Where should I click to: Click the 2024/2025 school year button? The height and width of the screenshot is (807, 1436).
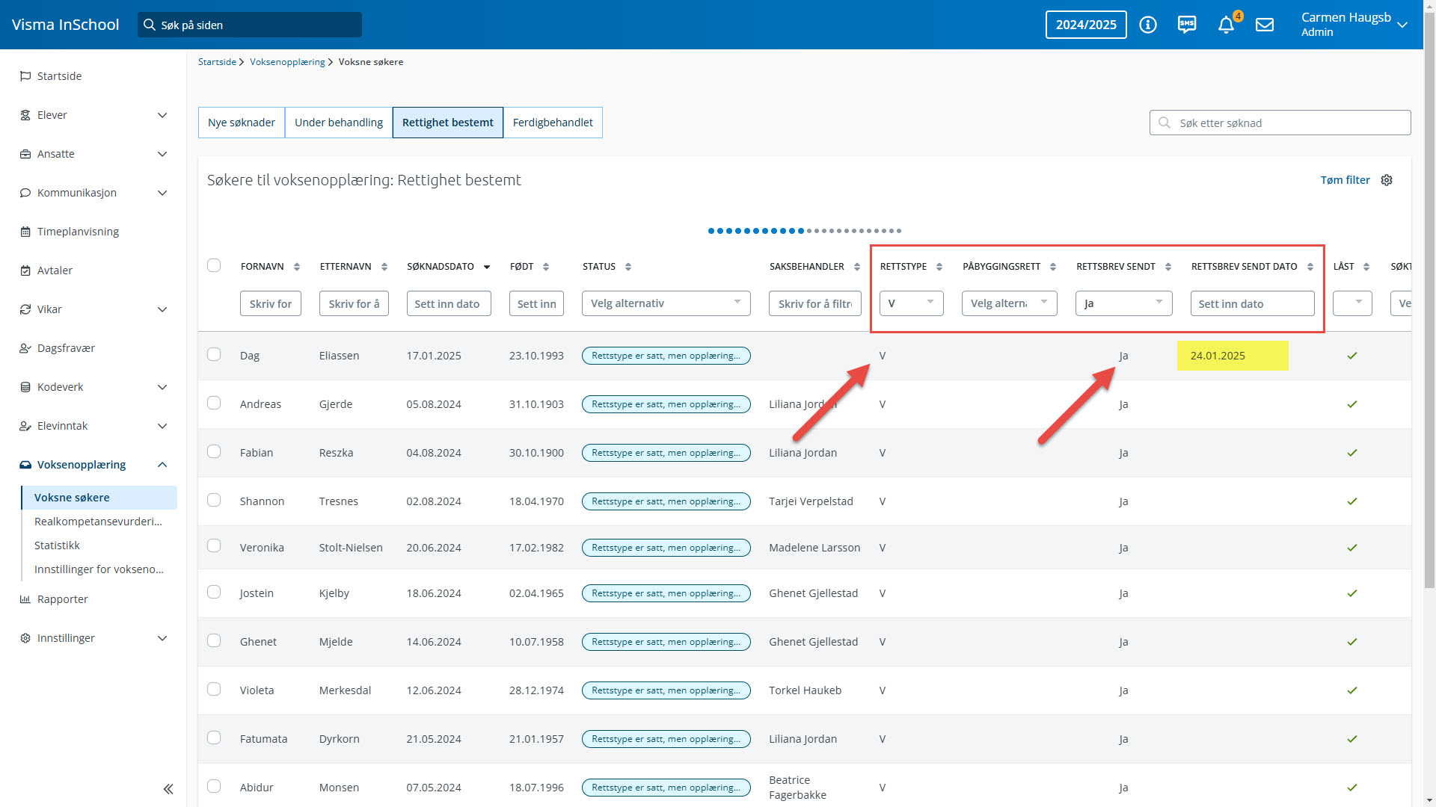coord(1086,25)
